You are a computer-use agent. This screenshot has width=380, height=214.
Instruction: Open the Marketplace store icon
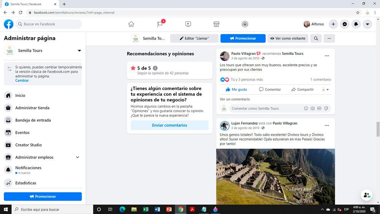click(217, 24)
